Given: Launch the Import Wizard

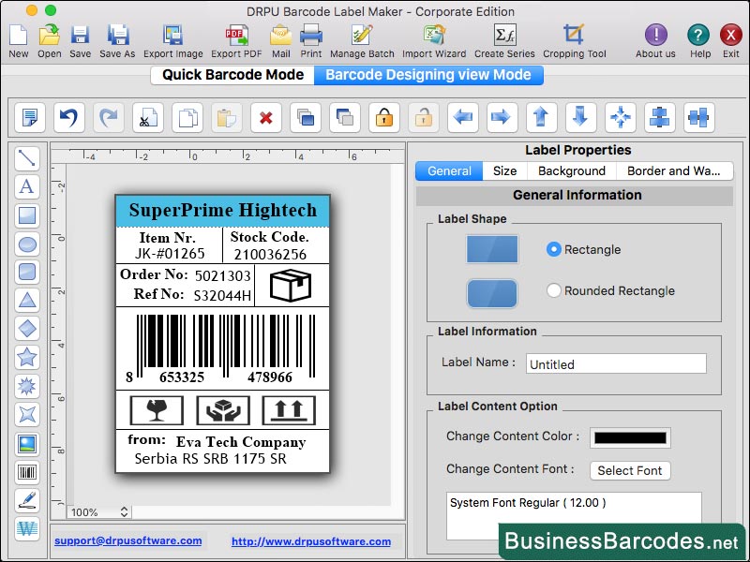Looking at the screenshot, I should coord(433,37).
